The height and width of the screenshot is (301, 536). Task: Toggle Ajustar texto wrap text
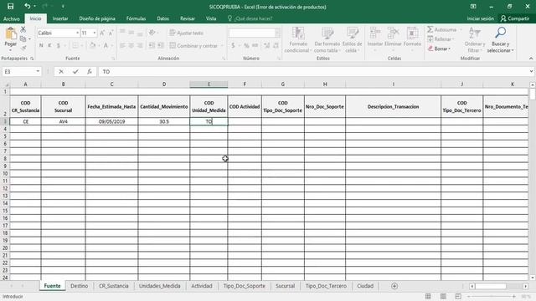pos(187,33)
